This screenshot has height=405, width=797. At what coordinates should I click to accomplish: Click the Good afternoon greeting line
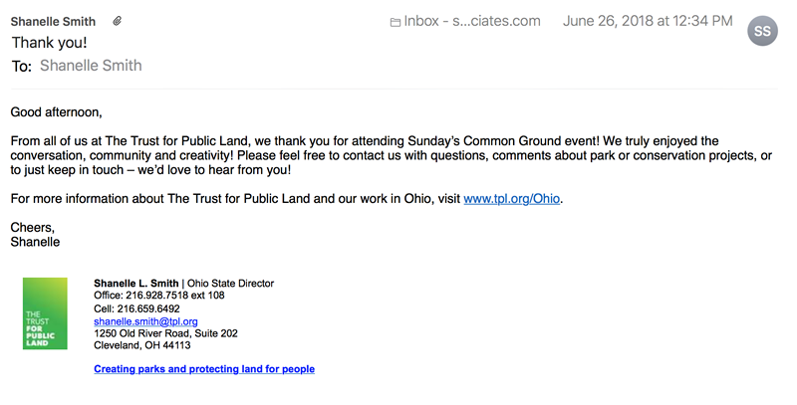56,112
